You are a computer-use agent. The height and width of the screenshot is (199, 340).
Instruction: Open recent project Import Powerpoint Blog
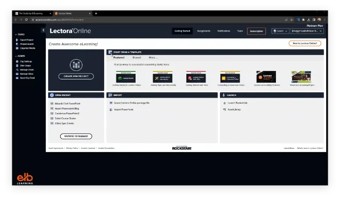point(67,109)
